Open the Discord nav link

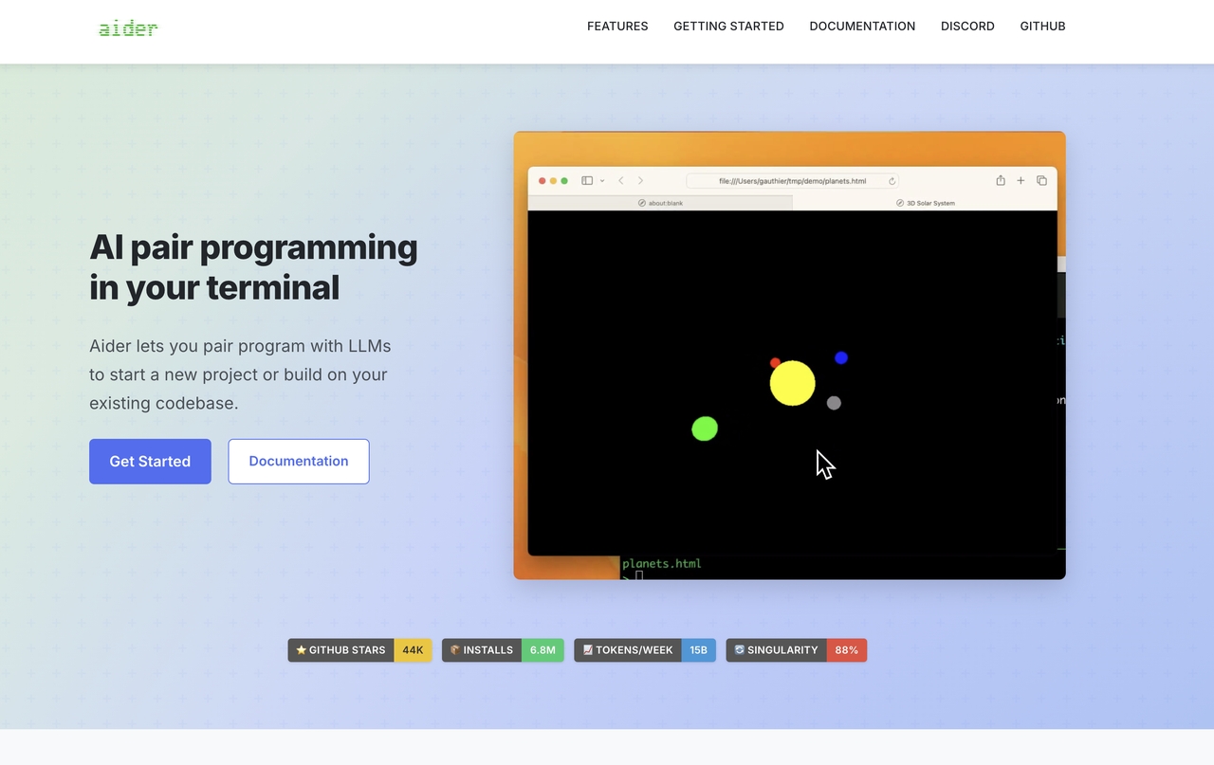[967, 27]
